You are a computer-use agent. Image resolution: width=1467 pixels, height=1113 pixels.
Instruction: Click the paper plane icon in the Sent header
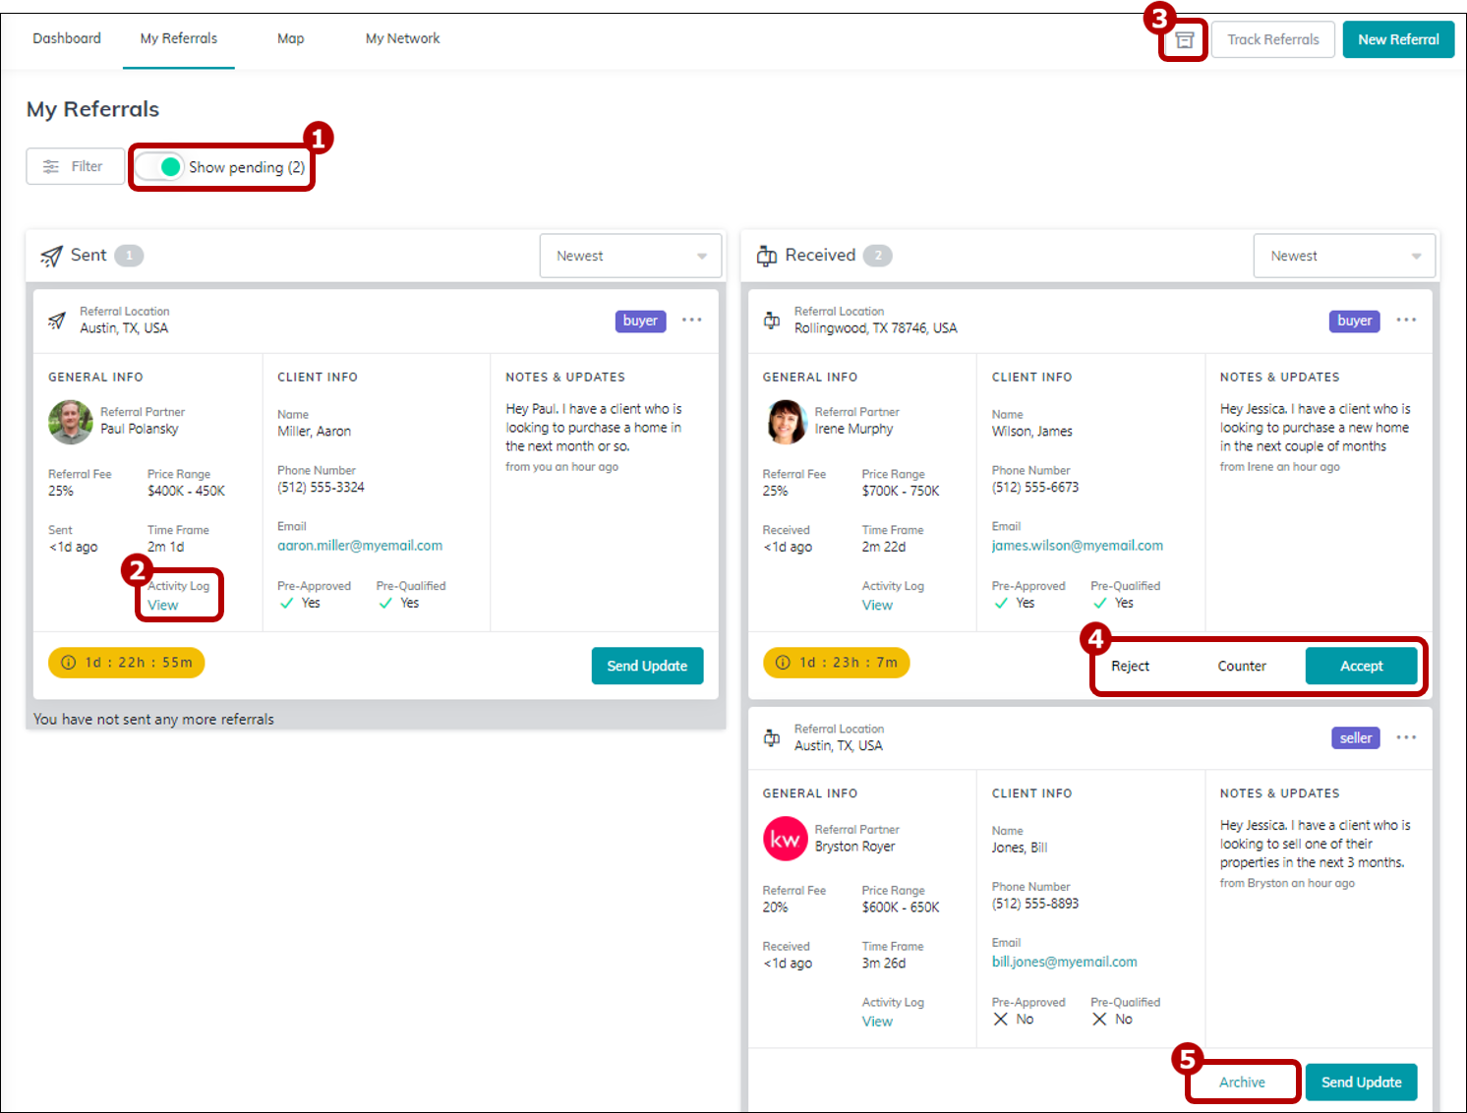pos(51,255)
